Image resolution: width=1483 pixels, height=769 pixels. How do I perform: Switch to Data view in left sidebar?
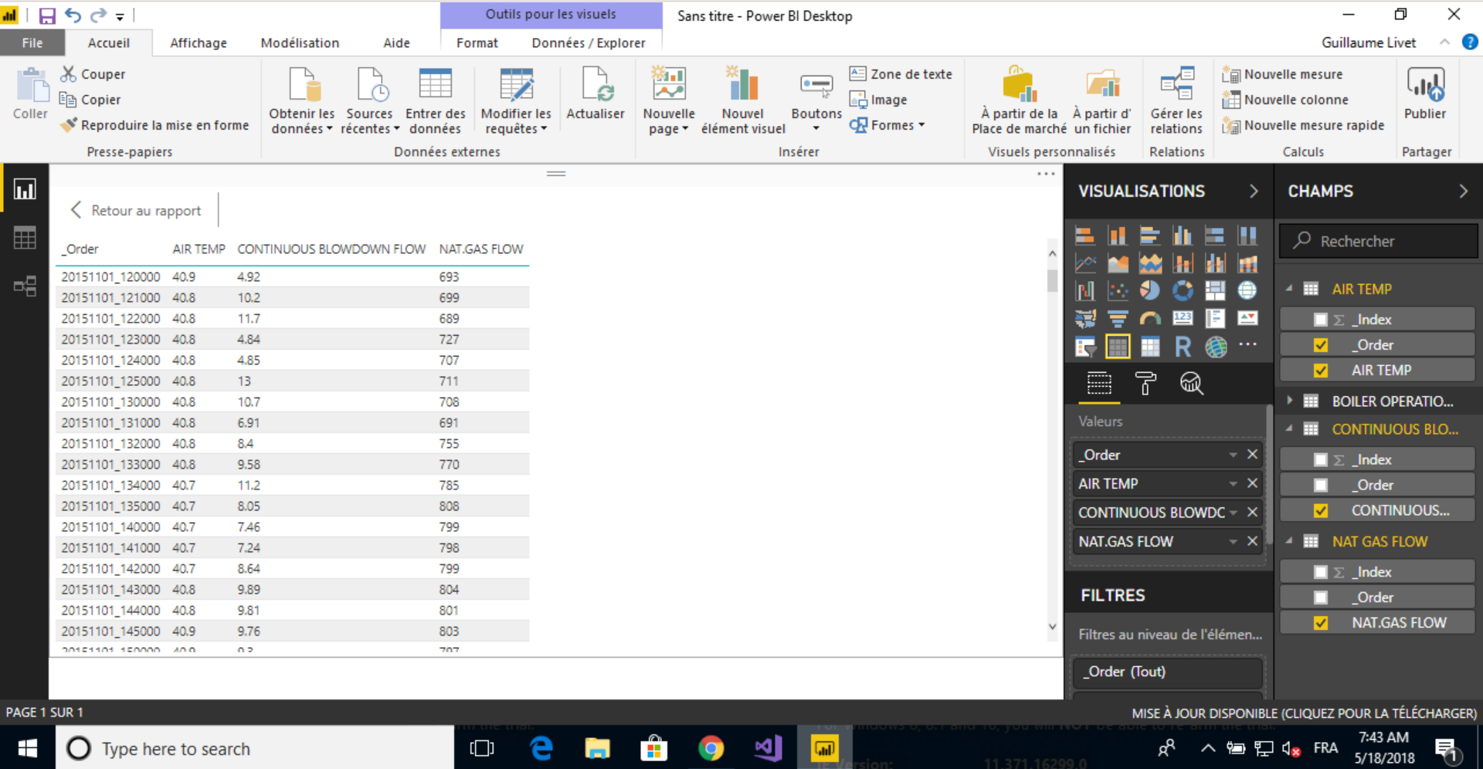click(x=25, y=238)
